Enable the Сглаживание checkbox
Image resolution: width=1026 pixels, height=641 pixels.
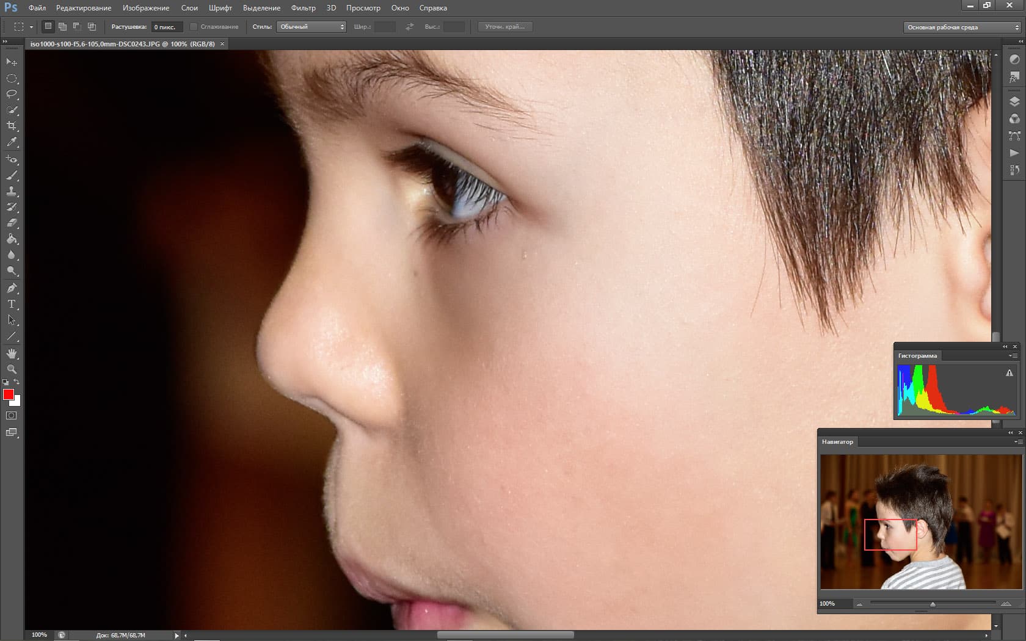coord(194,27)
